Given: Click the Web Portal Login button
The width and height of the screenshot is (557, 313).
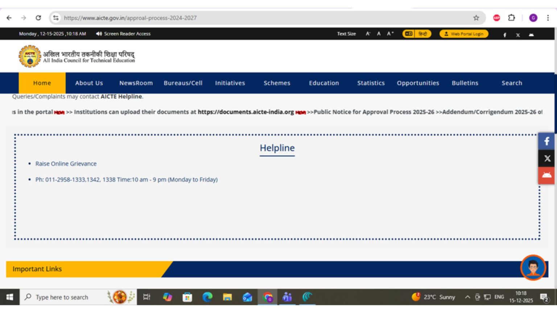Looking at the screenshot, I should click(x=464, y=34).
